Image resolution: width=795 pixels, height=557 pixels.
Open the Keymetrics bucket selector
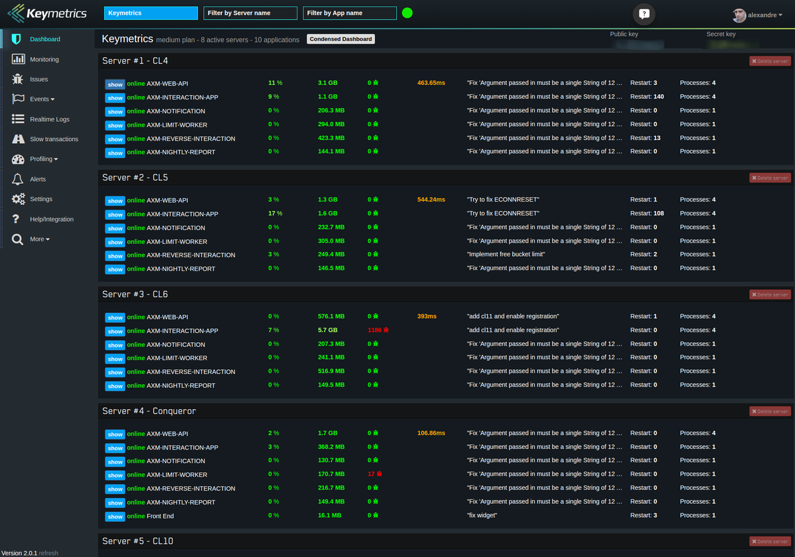coord(151,13)
